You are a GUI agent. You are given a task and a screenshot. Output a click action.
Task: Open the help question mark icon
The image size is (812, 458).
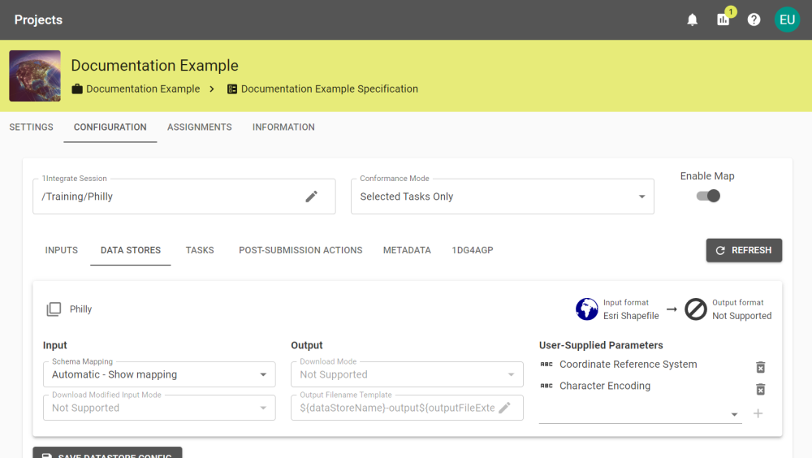click(754, 19)
